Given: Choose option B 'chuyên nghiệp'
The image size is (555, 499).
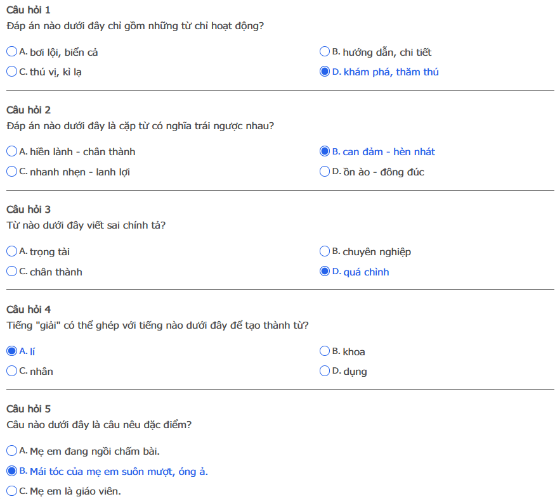Looking at the screenshot, I should click(325, 251).
